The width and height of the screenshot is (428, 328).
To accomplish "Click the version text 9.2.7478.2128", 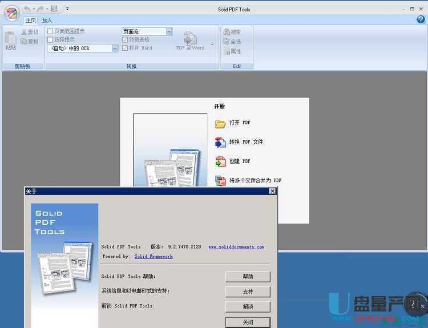I will [x=184, y=246].
